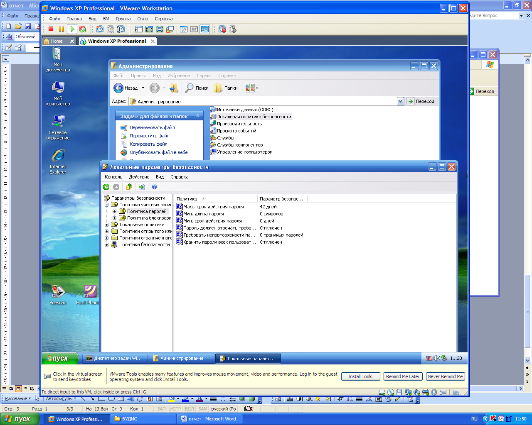Open the Консоль menu
532x425 pixels.
[x=113, y=177]
